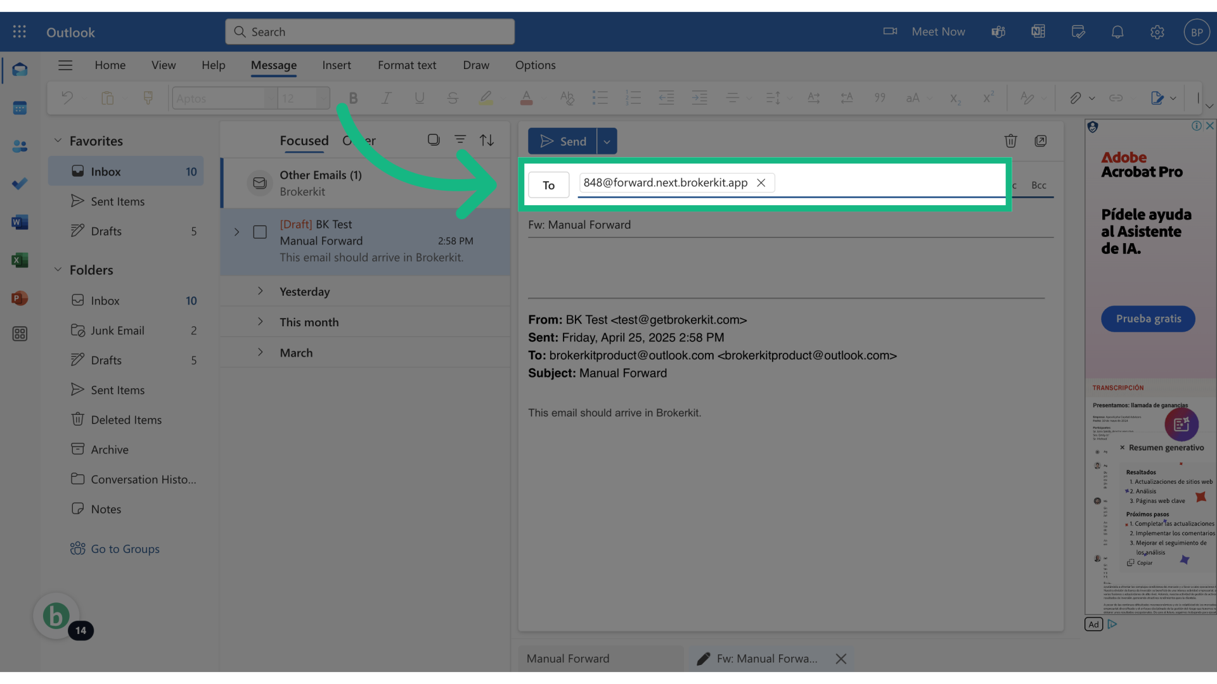Click the attach file paperclip icon
The image size is (1217, 684).
coord(1075,98)
